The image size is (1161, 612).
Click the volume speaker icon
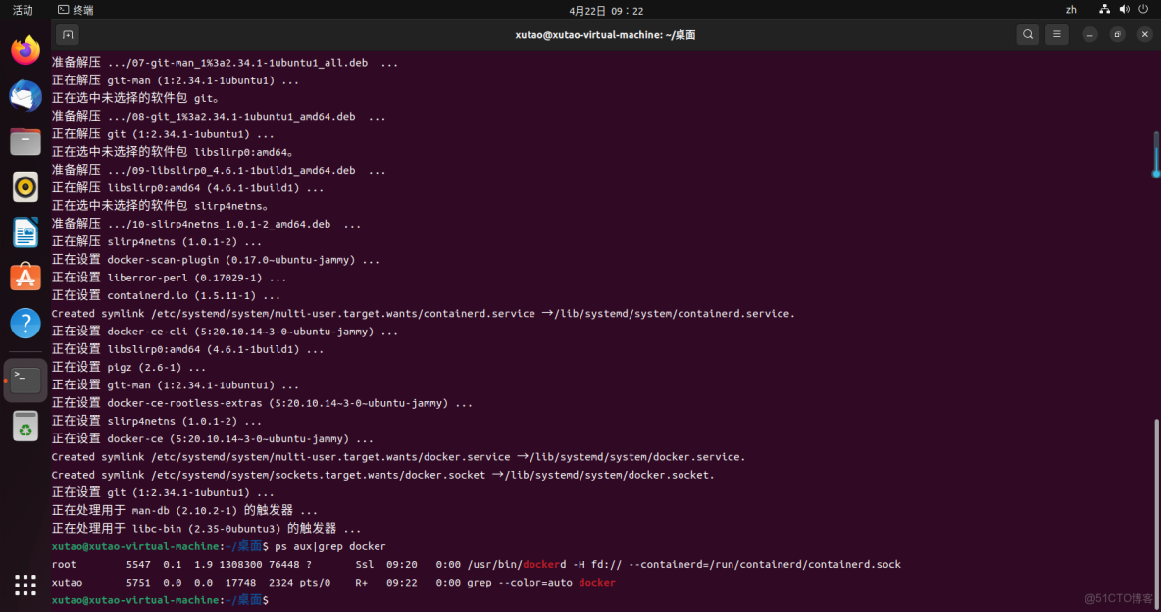[1124, 10]
